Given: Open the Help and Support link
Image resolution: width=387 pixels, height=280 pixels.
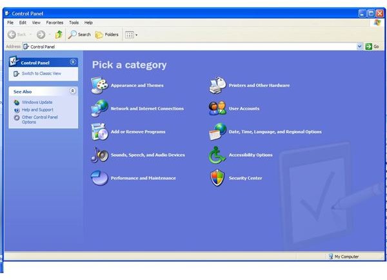Looking at the screenshot, I should click(x=37, y=110).
